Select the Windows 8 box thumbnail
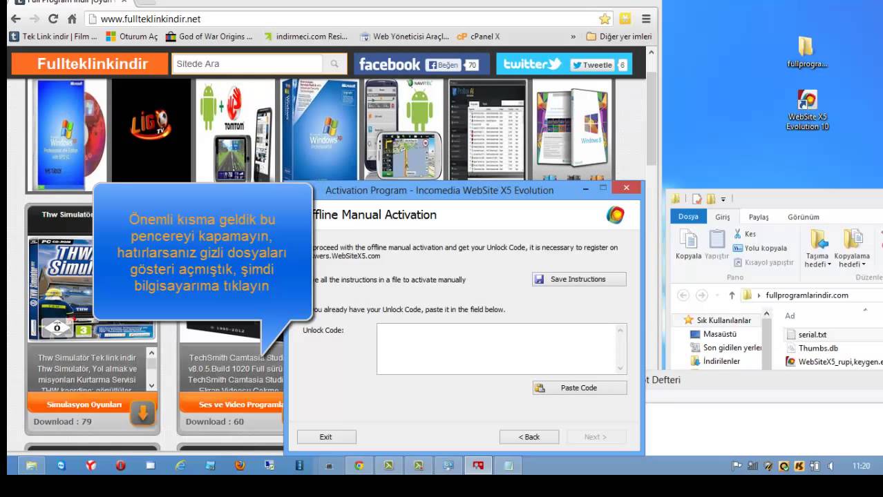The width and height of the screenshot is (883, 497). tap(572, 128)
